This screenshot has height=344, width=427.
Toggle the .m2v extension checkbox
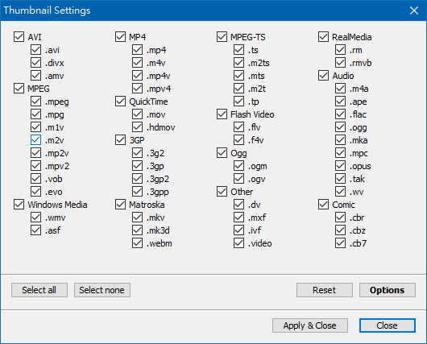[x=35, y=140]
